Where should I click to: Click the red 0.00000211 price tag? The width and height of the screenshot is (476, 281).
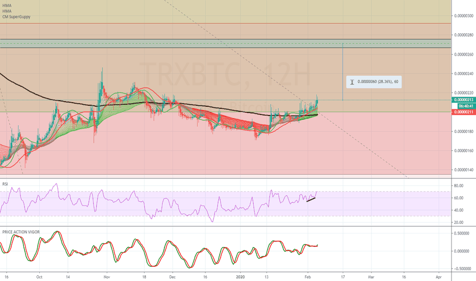464,112
